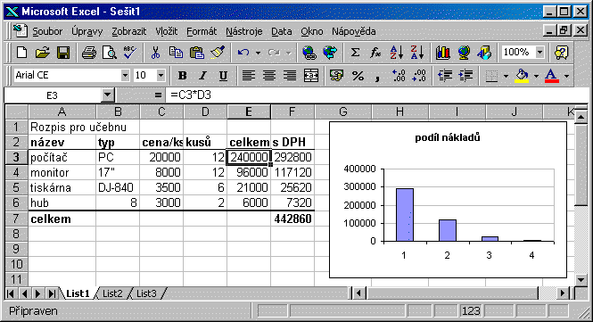Screen dimensions: 593x322
Task: Expand the font size dropdown
Action: (x=161, y=76)
